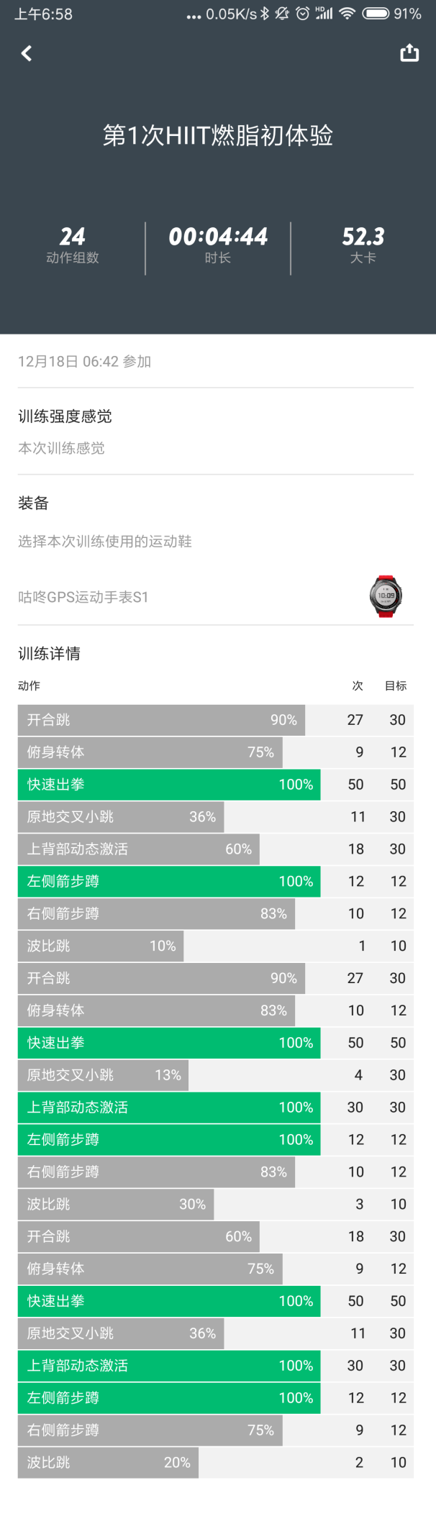Tap the red GPS sports watch image
Image resolution: width=436 pixels, height=1534 pixels.
[386, 596]
